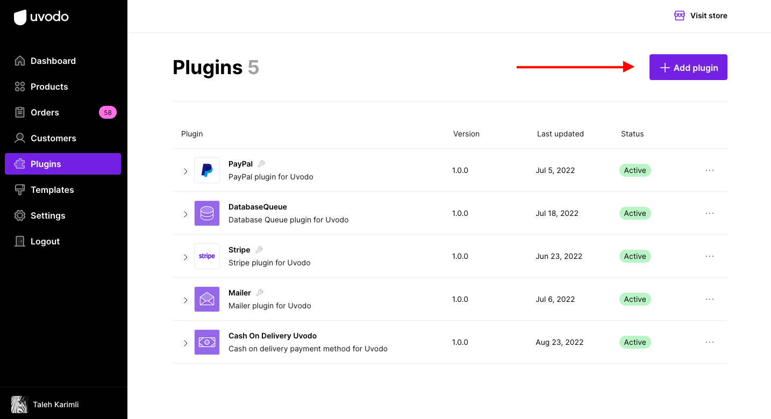This screenshot has width=771, height=419.
Task: Open the three-dot menu for Stripe
Action: coord(710,256)
